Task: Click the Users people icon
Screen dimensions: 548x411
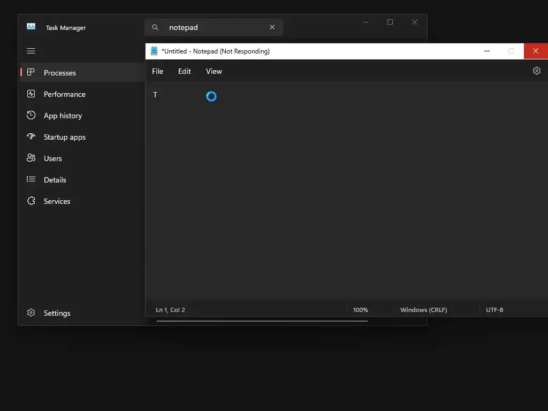Action: pos(31,158)
